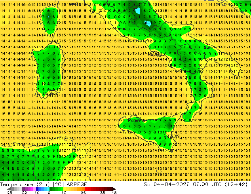
Task: Click the Palermo city label on Sicily
Action: pos(136,120)
